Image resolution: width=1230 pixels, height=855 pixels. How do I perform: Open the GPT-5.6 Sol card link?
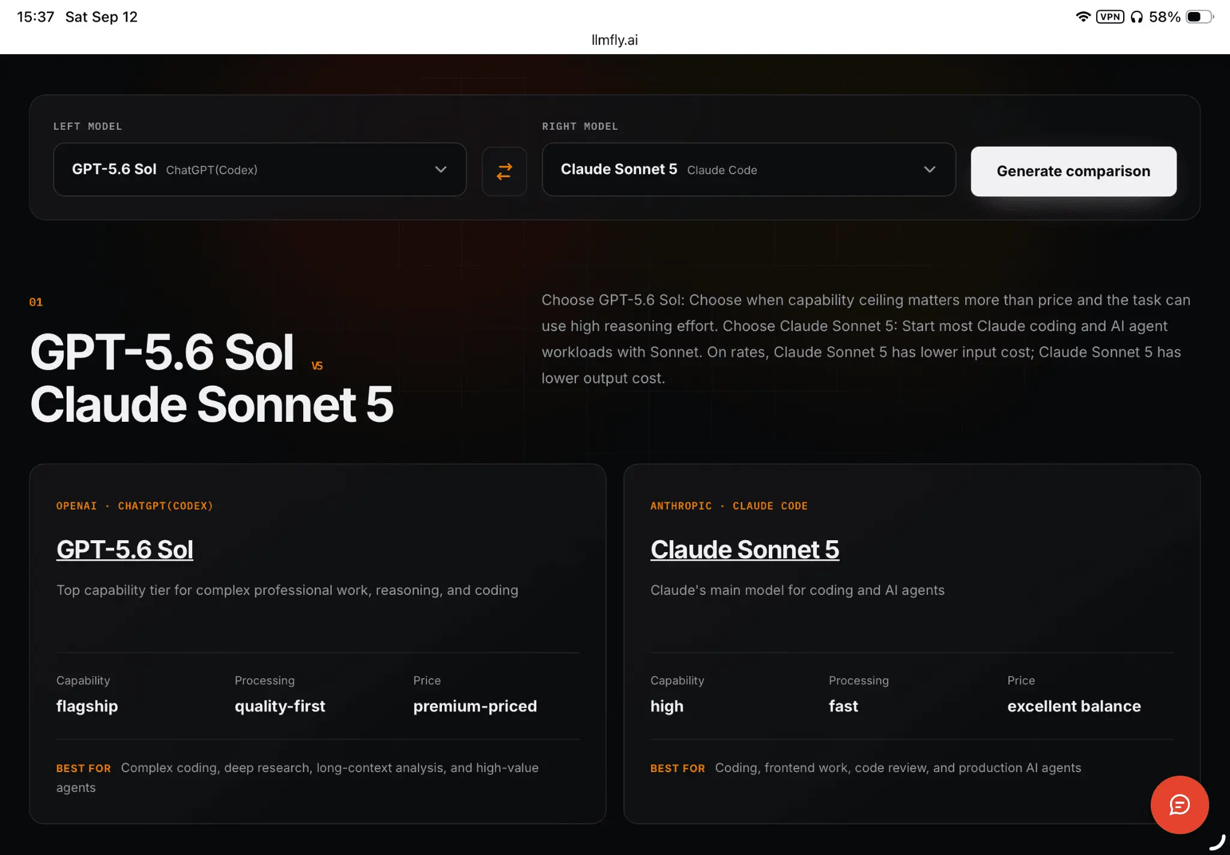coord(125,549)
